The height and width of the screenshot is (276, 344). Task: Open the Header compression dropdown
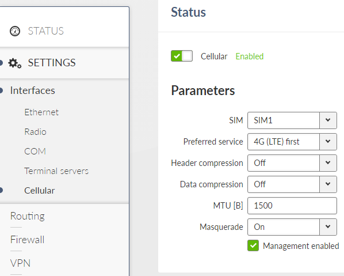tap(292, 163)
